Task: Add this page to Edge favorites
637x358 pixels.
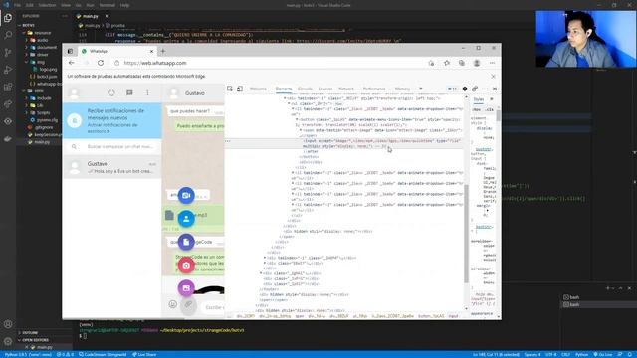Action: (447, 63)
